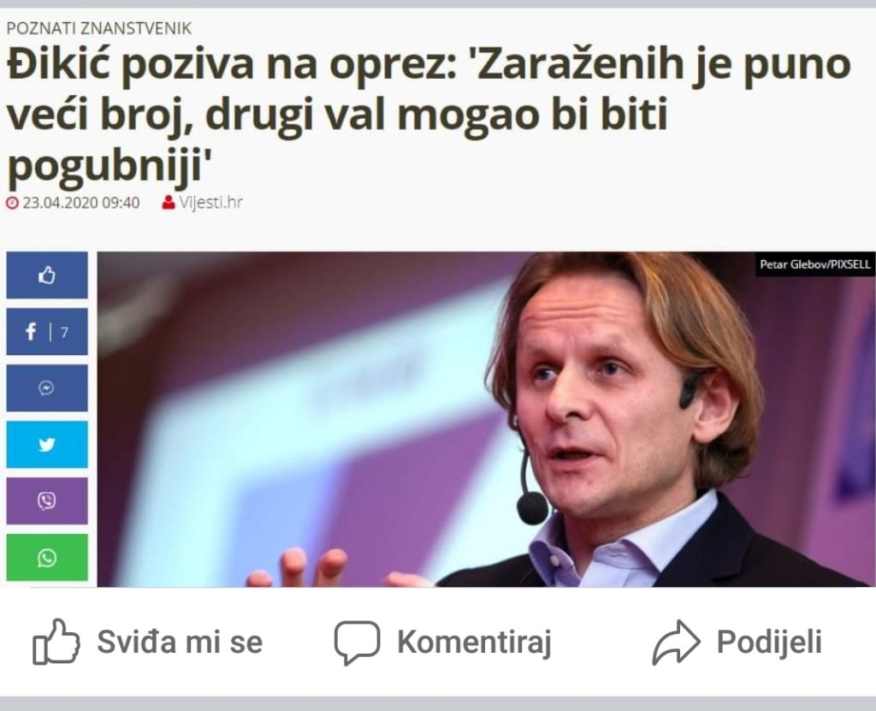
Task: Click the Sviđa mi se text
Action: pyautogui.click(x=180, y=642)
